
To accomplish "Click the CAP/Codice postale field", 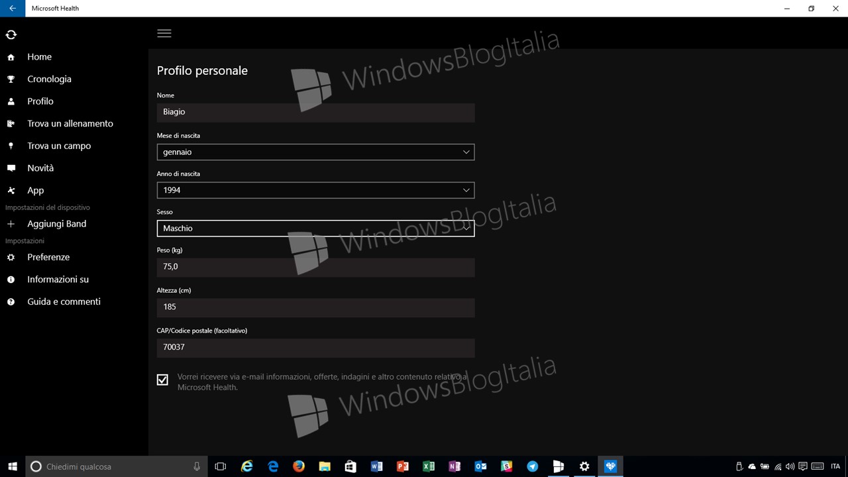I will pyautogui.click(x=315, y=347).
